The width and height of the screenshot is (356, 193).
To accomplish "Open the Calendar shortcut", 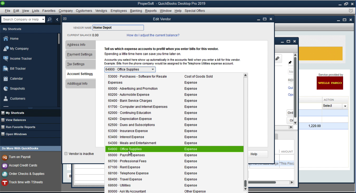I will pyautogui.click(x=13, y=78).
